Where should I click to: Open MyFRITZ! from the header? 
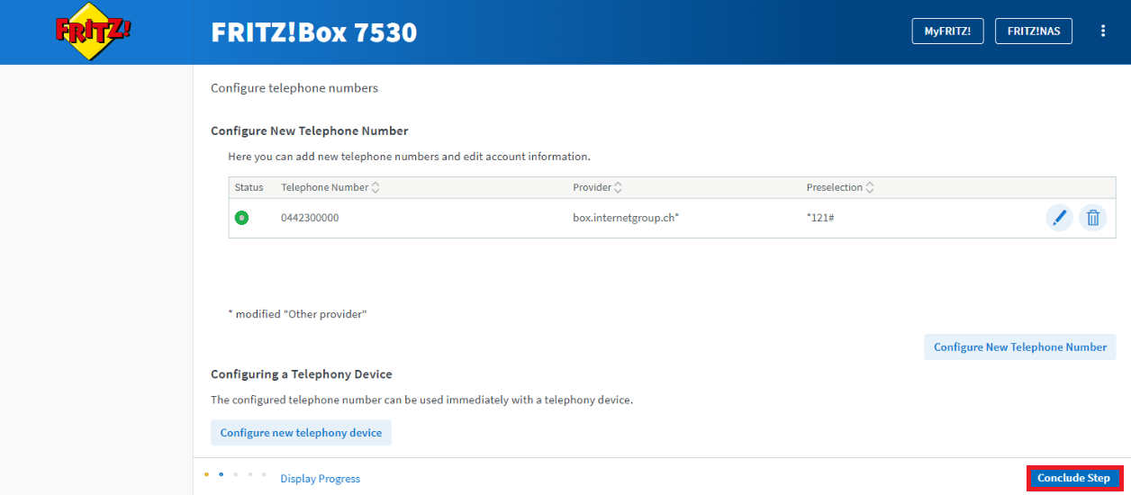coord(947,31)
